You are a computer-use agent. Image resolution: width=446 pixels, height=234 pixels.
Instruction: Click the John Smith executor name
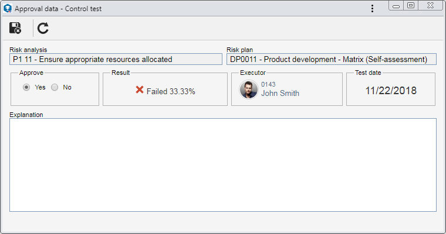280,94
